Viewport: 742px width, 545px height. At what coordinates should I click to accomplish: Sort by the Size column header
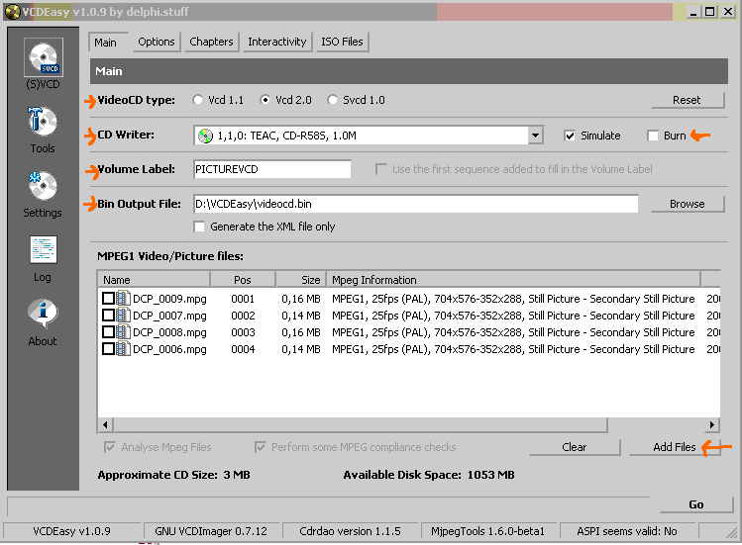(301, 280)
